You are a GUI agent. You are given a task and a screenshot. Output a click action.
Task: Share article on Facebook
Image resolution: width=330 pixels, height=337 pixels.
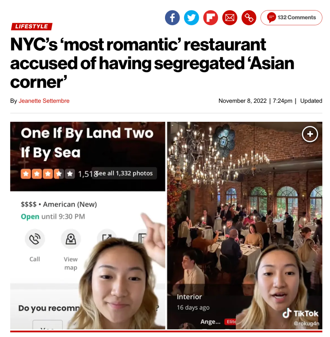(x=172, y=18)
